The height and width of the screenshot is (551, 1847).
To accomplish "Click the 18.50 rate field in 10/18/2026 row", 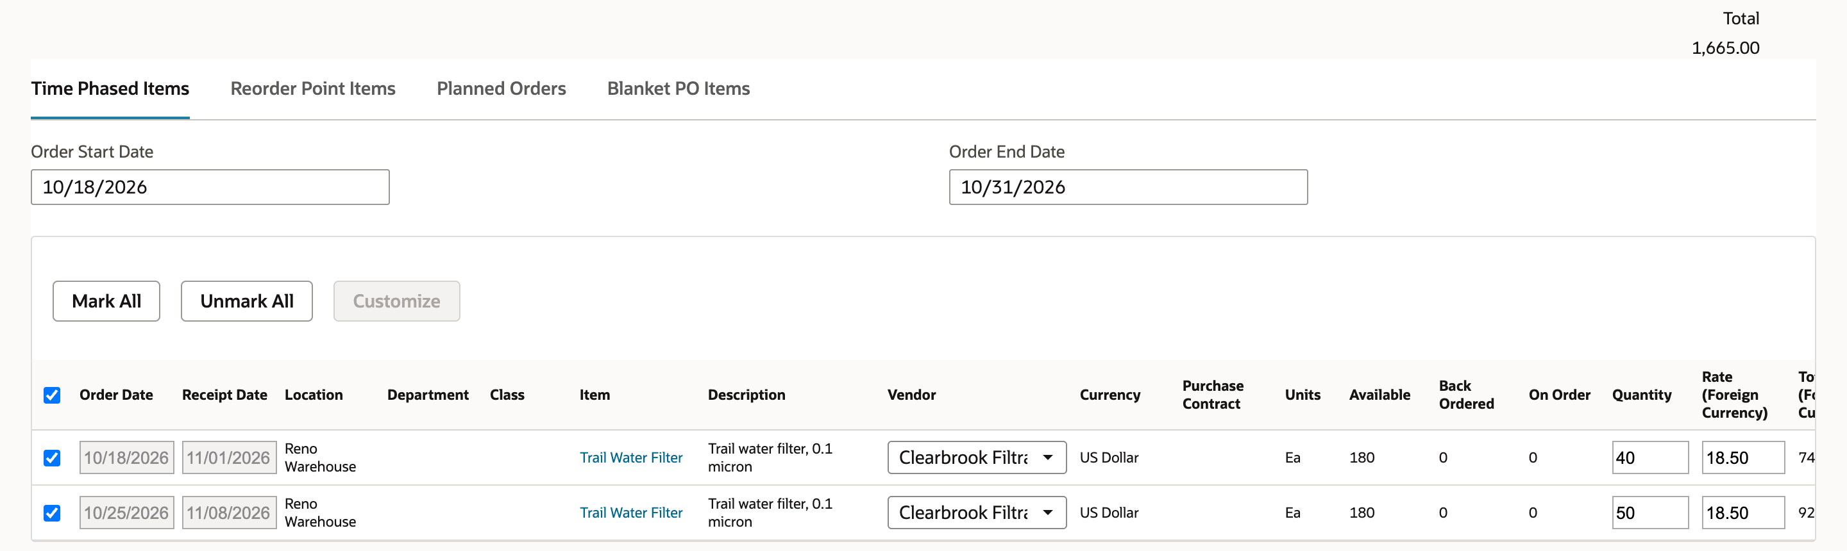I will [x=1743, y=457].
